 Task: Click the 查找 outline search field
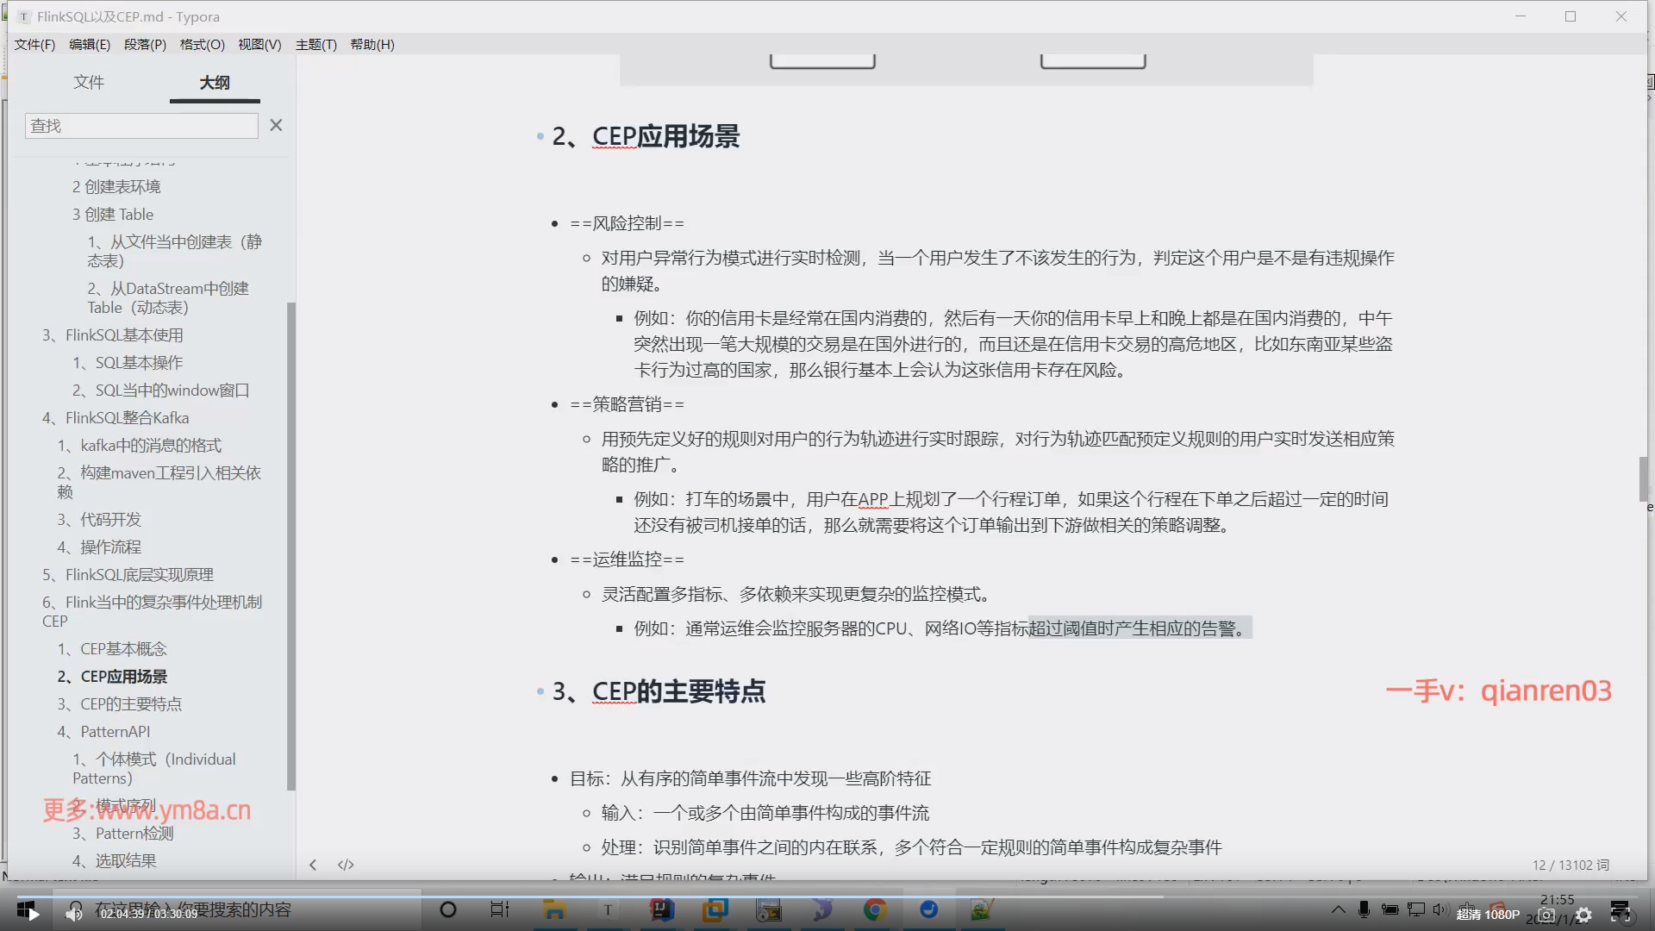point(141,126)
